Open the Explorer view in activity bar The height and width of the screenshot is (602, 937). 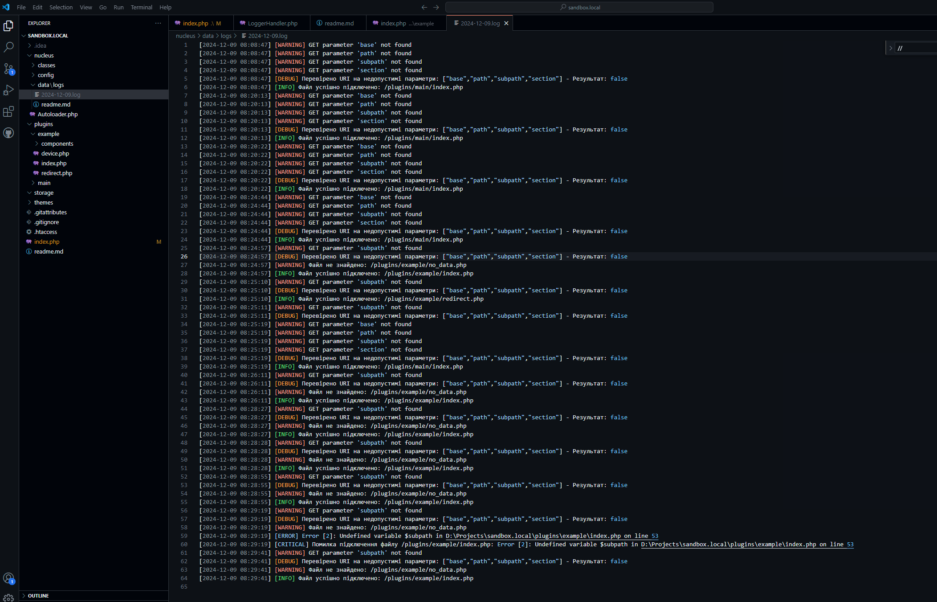pyautogui.click(x=8, y=26)
